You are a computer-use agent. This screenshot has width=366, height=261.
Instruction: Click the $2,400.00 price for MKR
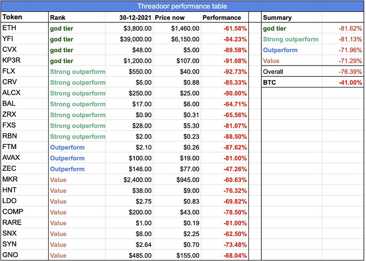[x=129, y=180]
